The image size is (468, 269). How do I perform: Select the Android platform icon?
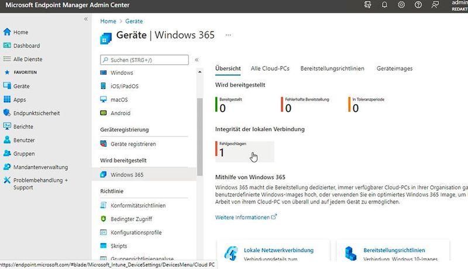104,113
